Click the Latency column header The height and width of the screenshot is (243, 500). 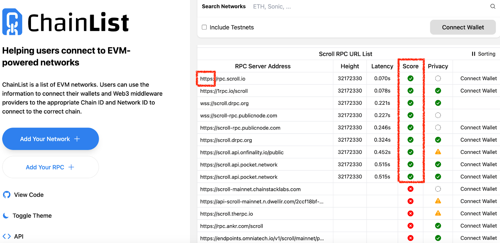[x=382, y=66]
